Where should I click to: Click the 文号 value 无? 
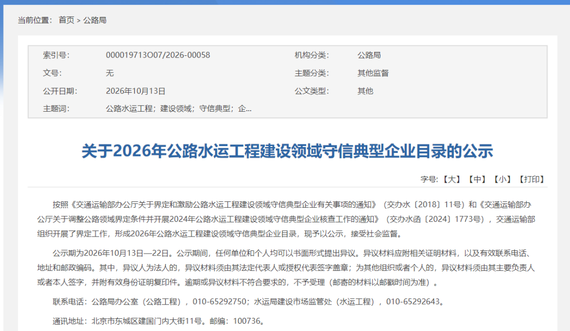click(x=110, y=73)
